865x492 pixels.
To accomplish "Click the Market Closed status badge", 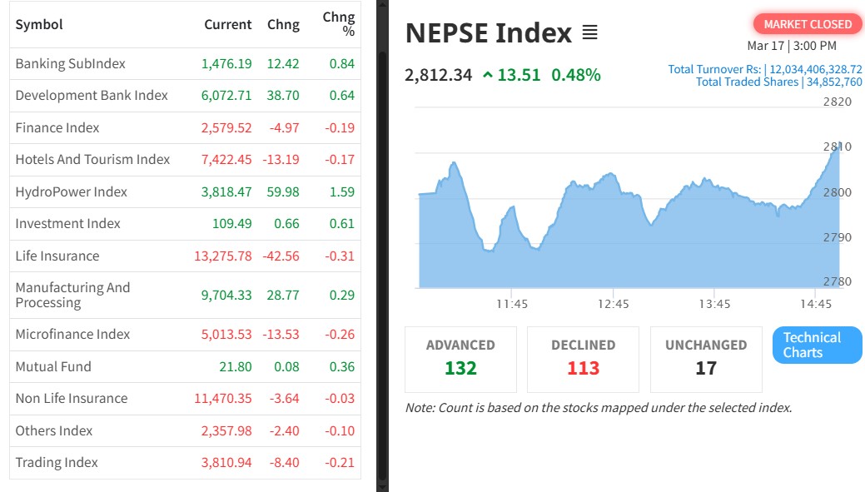I will (807, 24).
